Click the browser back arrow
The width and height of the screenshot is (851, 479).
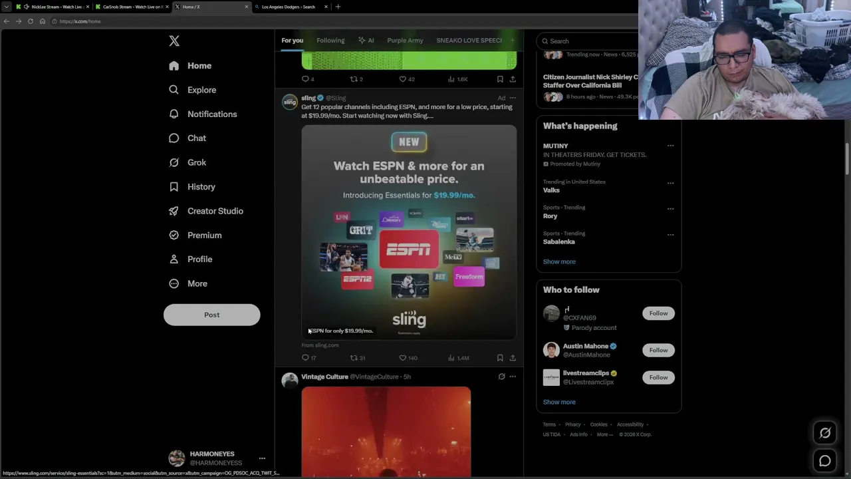(6, 21)
